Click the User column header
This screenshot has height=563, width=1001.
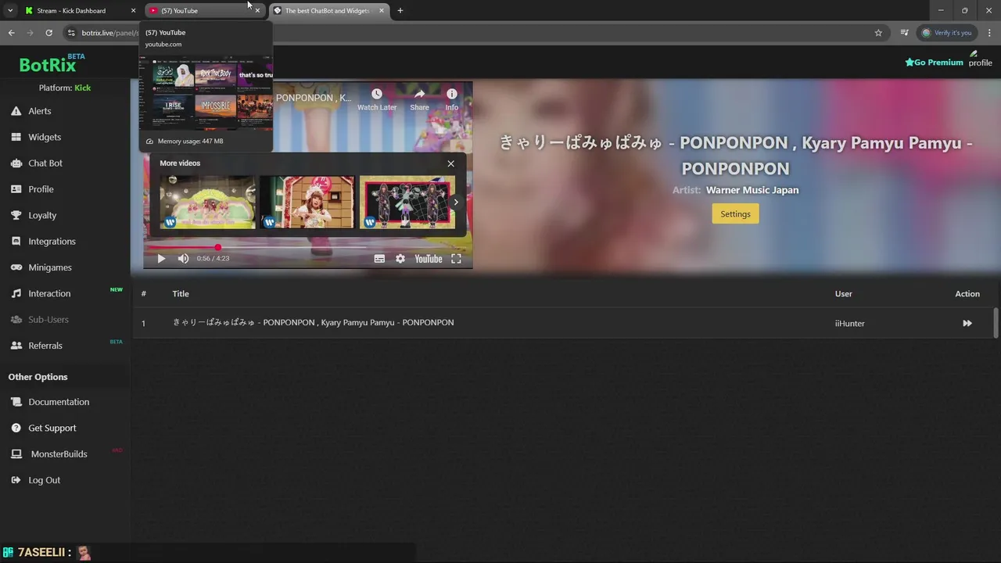843,294
